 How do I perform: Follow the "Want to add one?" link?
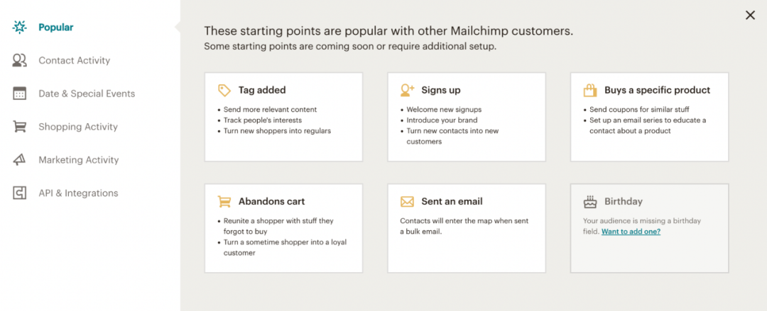tap(631, 232)
